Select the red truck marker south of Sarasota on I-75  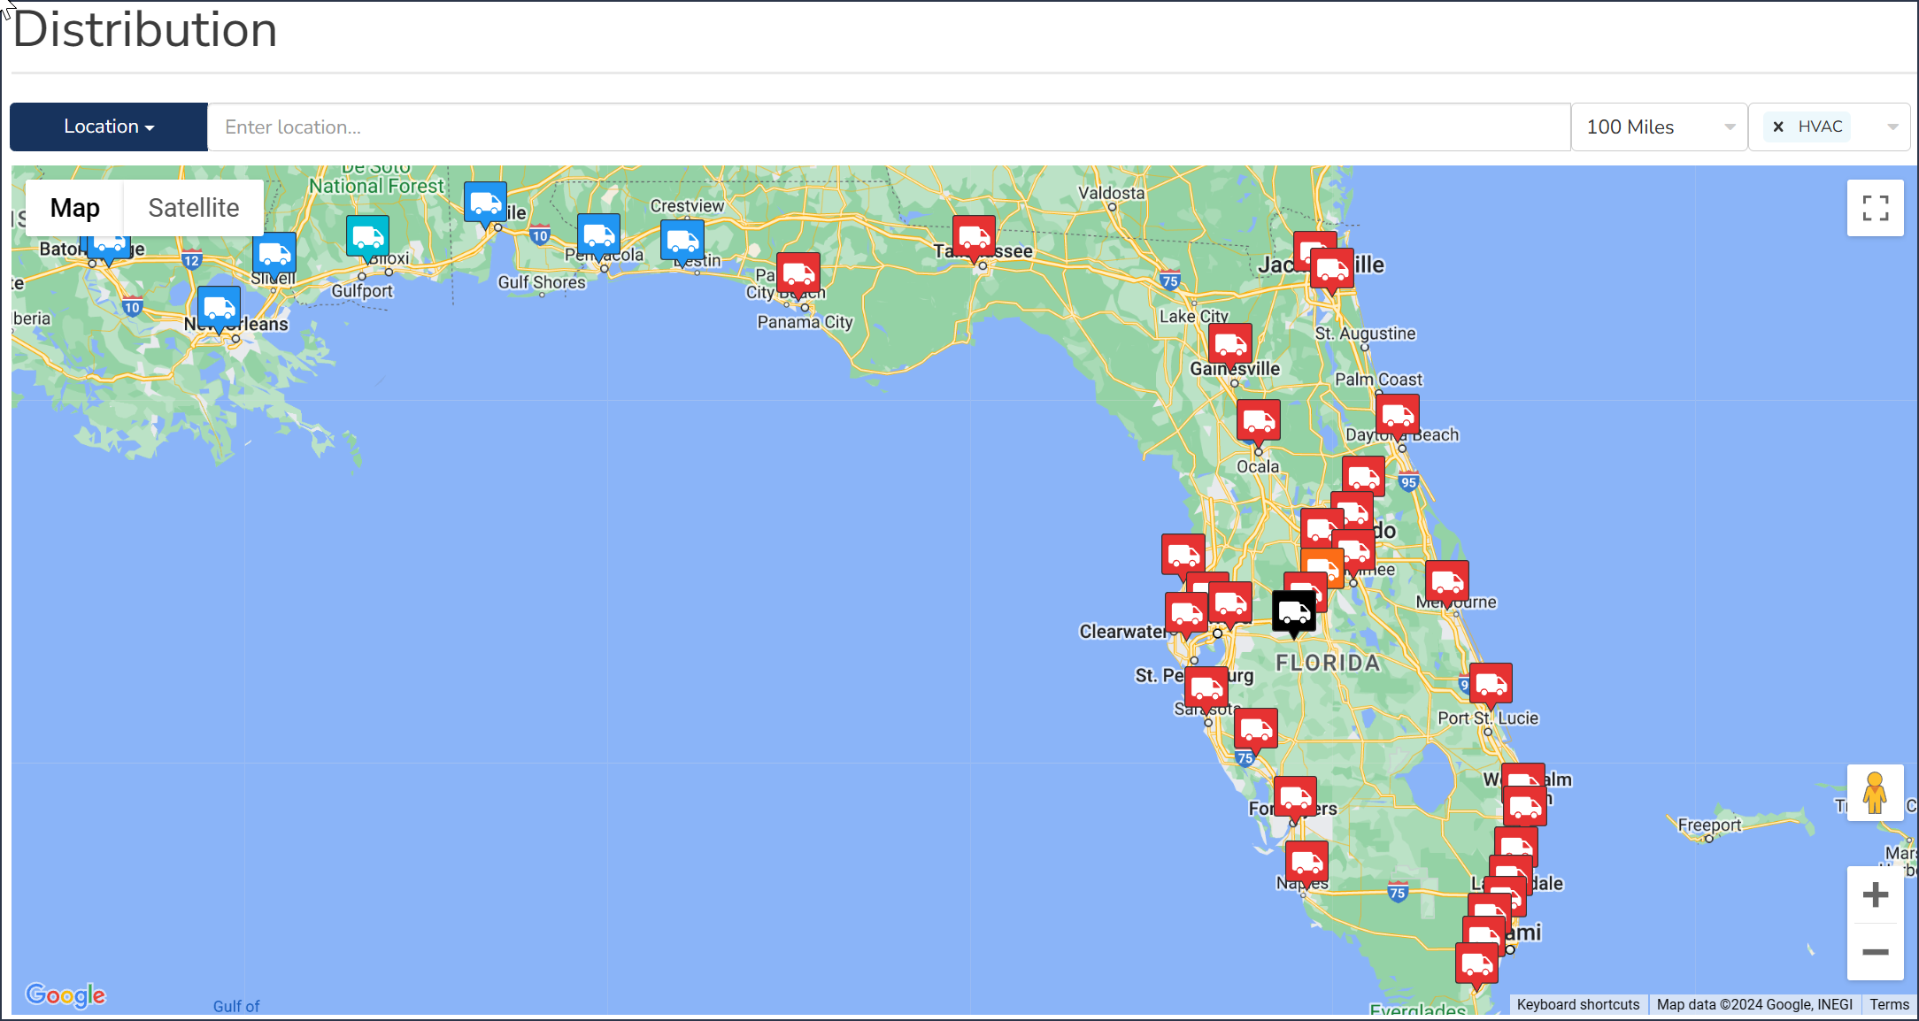1256,731
